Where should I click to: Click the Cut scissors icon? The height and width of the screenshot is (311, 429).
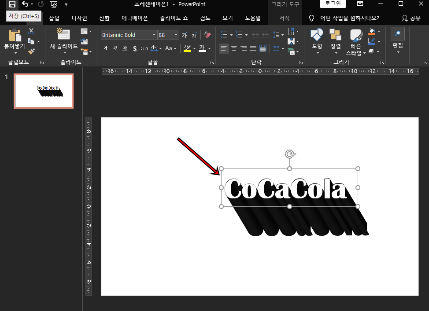click(31, 31)
